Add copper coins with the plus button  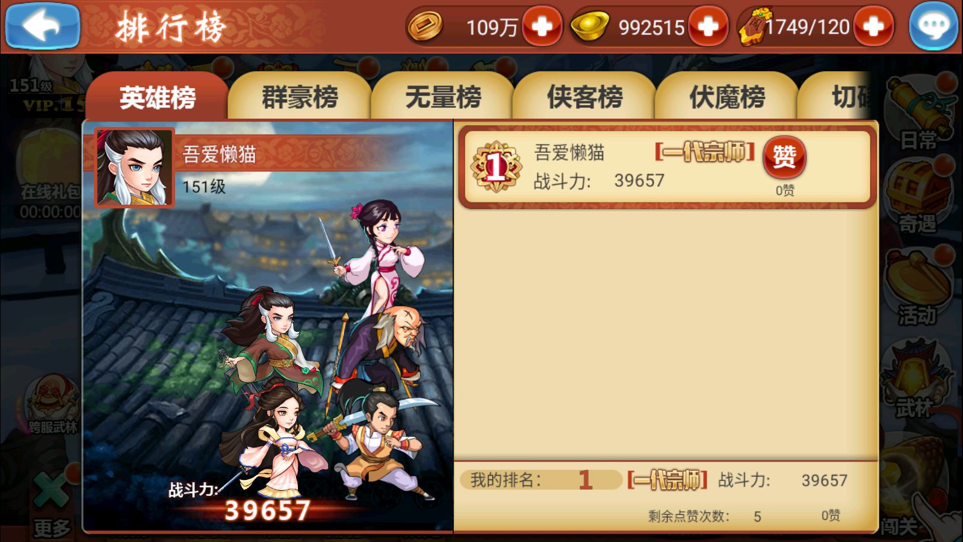[x=542, y=26]
